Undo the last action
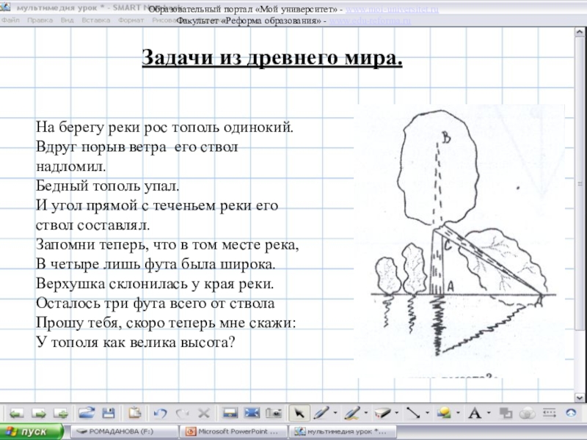This screenshot has height=440, width=587. click(161, 413)
